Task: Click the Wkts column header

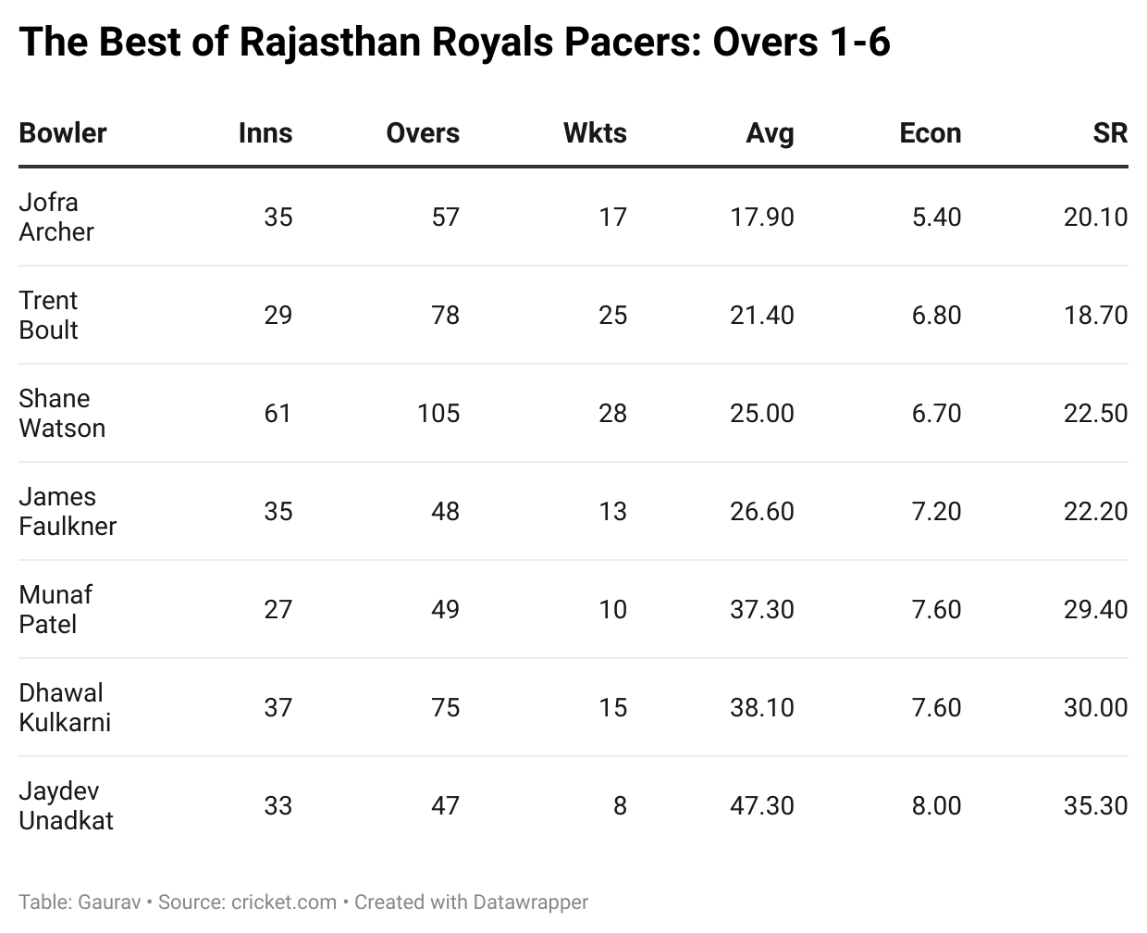Action: coord(595,133)
